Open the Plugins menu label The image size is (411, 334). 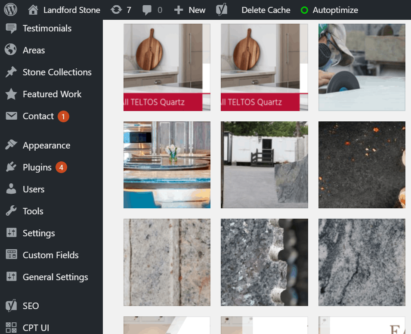pos(37,167)
